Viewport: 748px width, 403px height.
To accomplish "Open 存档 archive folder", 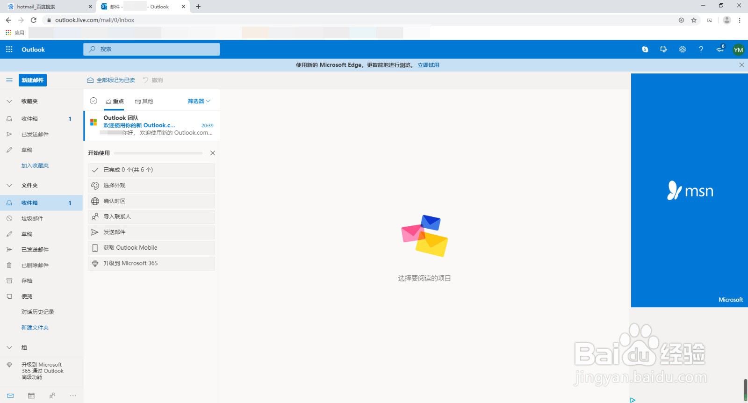I will pyautogui.click(x=41, y=281).
